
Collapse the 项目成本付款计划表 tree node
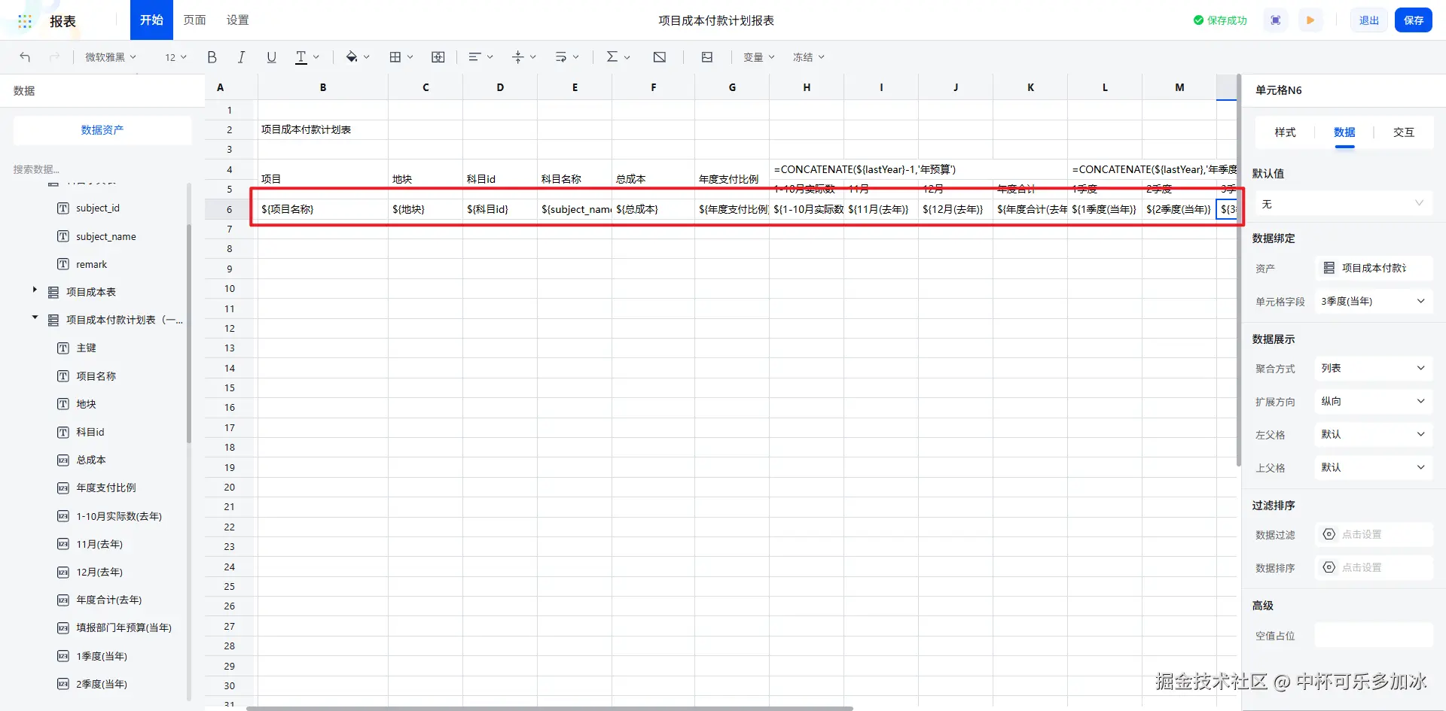pos(35,318)
